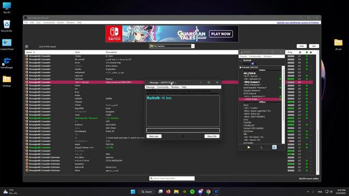349x196 pixels.
Task: Click the lock column header icon
Action: 311,52
